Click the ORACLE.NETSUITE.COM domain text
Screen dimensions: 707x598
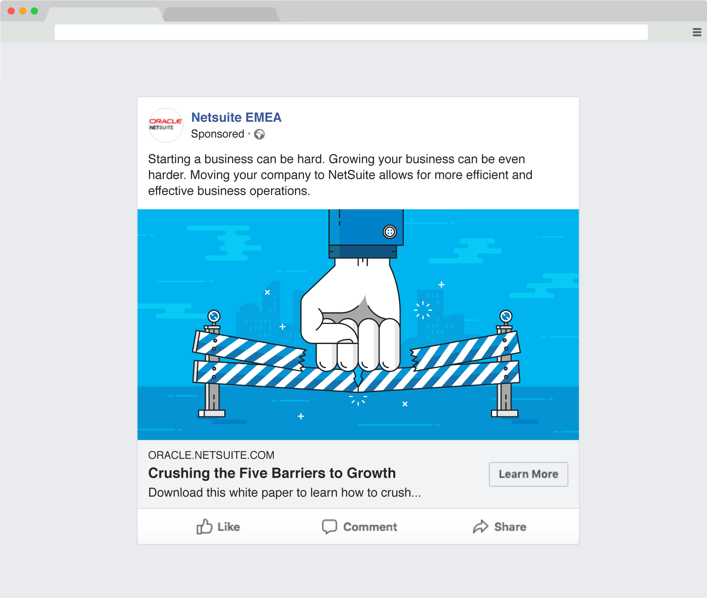pos(211,455)
